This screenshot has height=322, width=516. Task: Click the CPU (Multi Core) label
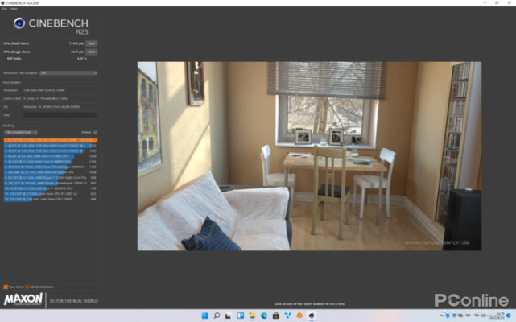point(16,43)
